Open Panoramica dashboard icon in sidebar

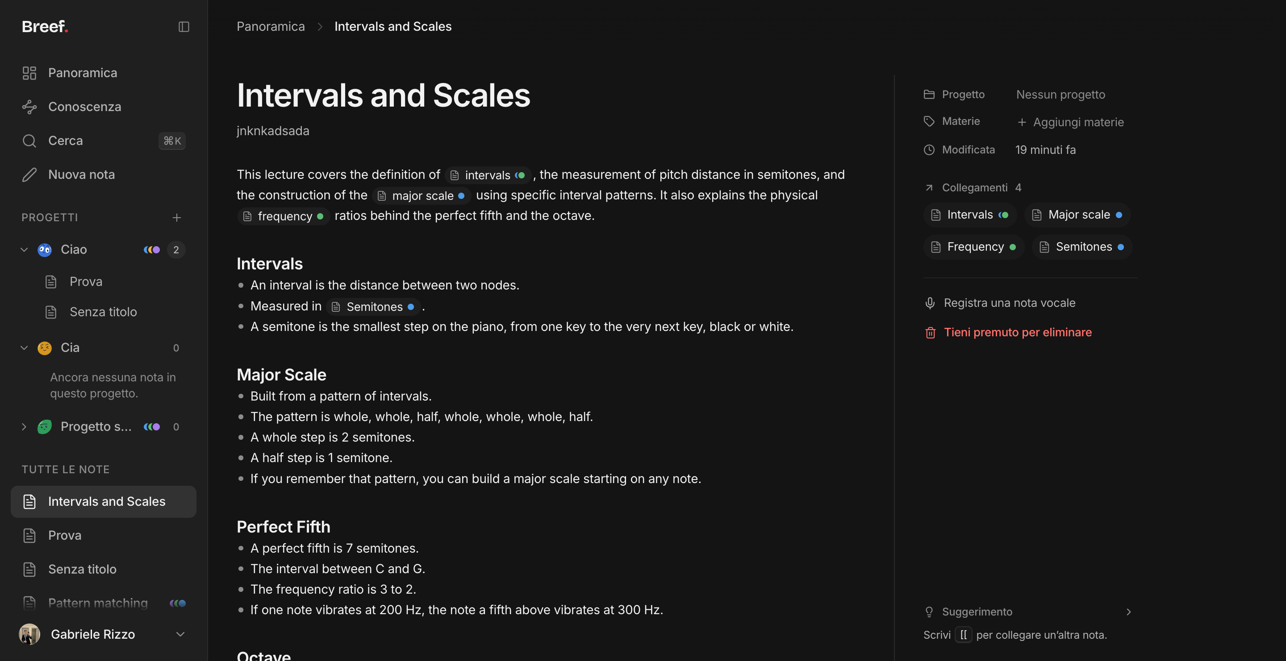29,73
